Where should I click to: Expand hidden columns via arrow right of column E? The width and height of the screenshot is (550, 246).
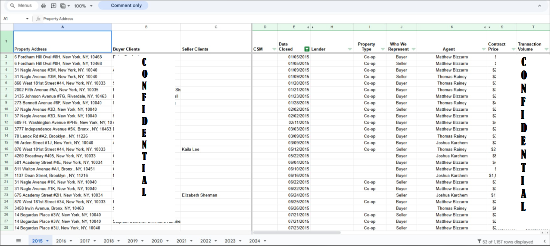point(308,27)
